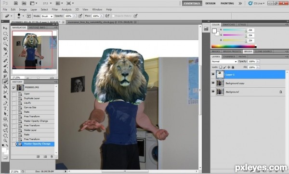
Task: Switch to Painting workspace
Action: pos(227,3)
